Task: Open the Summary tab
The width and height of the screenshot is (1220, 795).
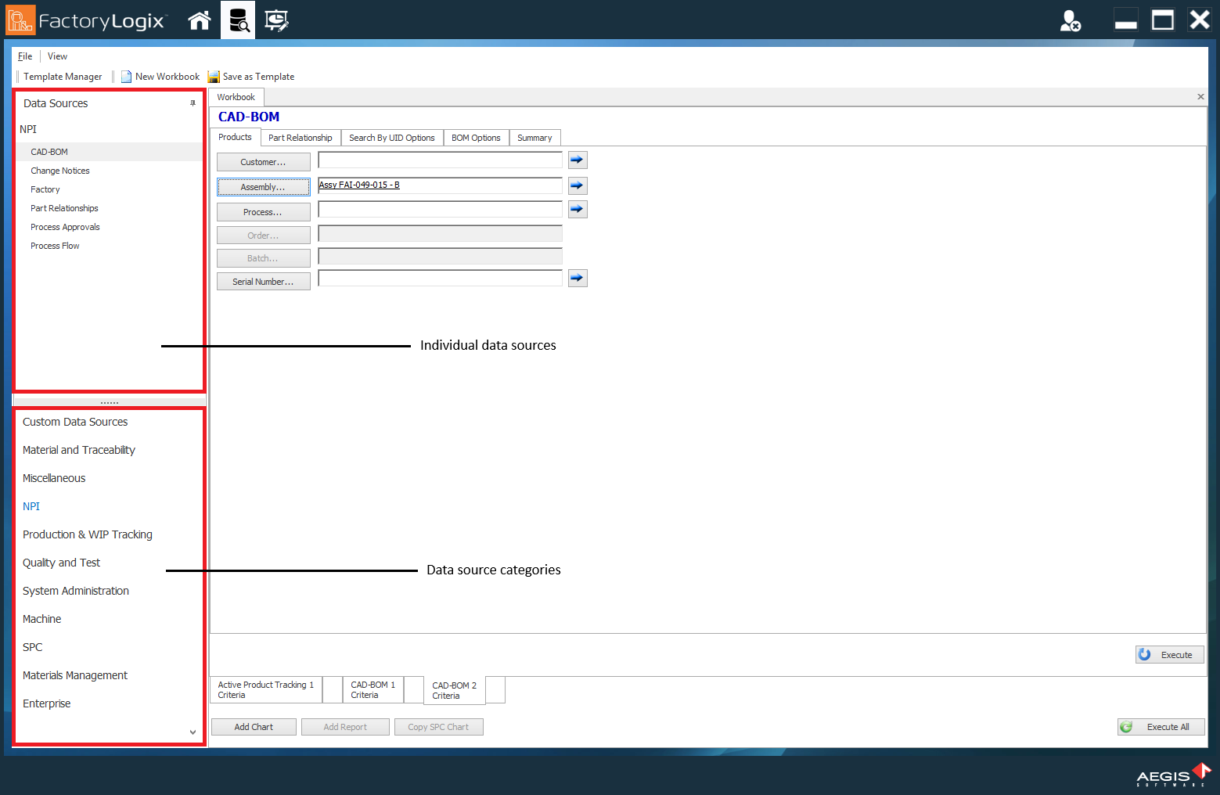Action: pyautogui.click(x=534, y=138)
